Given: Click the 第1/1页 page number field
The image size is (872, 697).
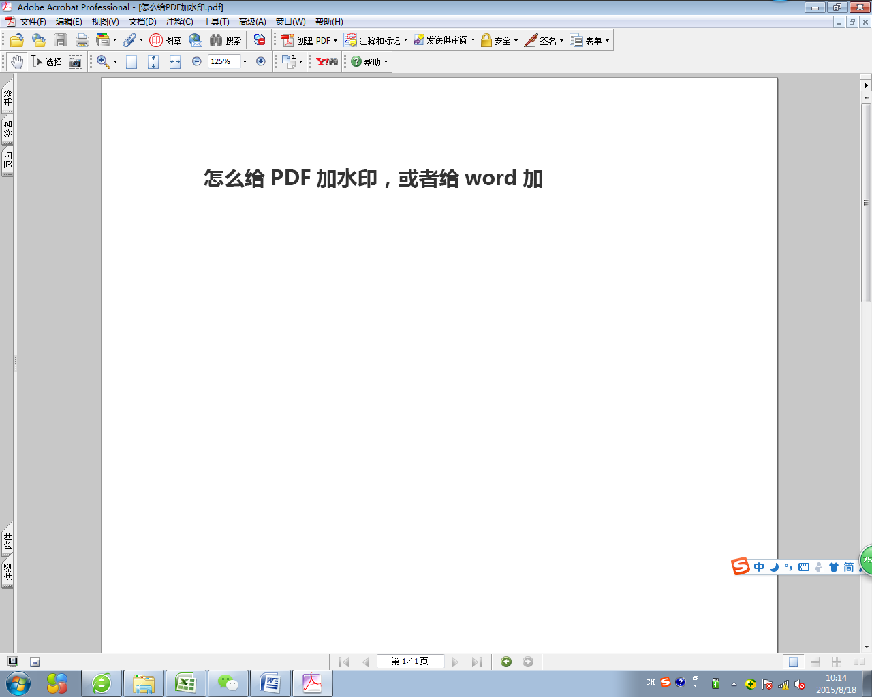Looking at the screenshot, I should (x=410, y=661).
